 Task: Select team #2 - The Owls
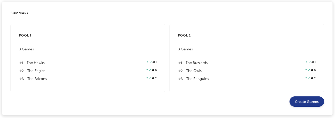[190, 71]
